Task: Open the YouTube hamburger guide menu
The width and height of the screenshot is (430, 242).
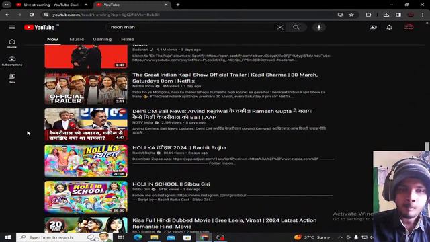Action: click(x=12, y=27)
